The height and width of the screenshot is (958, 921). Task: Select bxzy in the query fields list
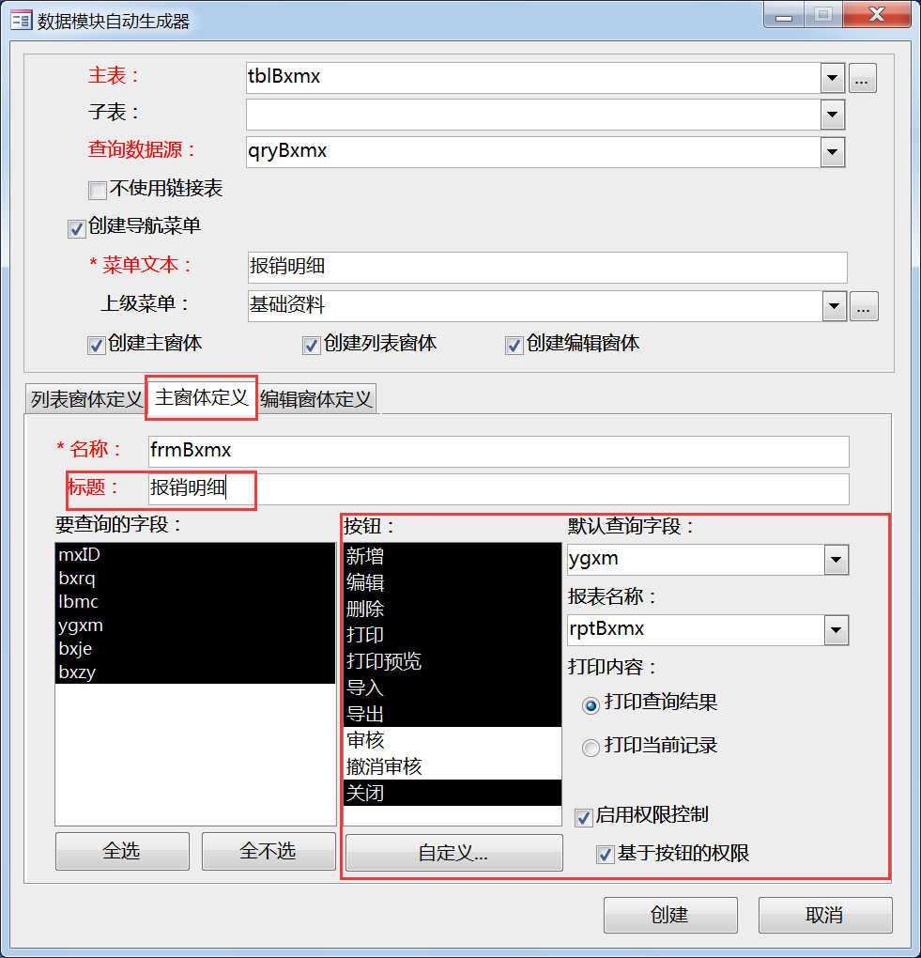coord(195,672)
